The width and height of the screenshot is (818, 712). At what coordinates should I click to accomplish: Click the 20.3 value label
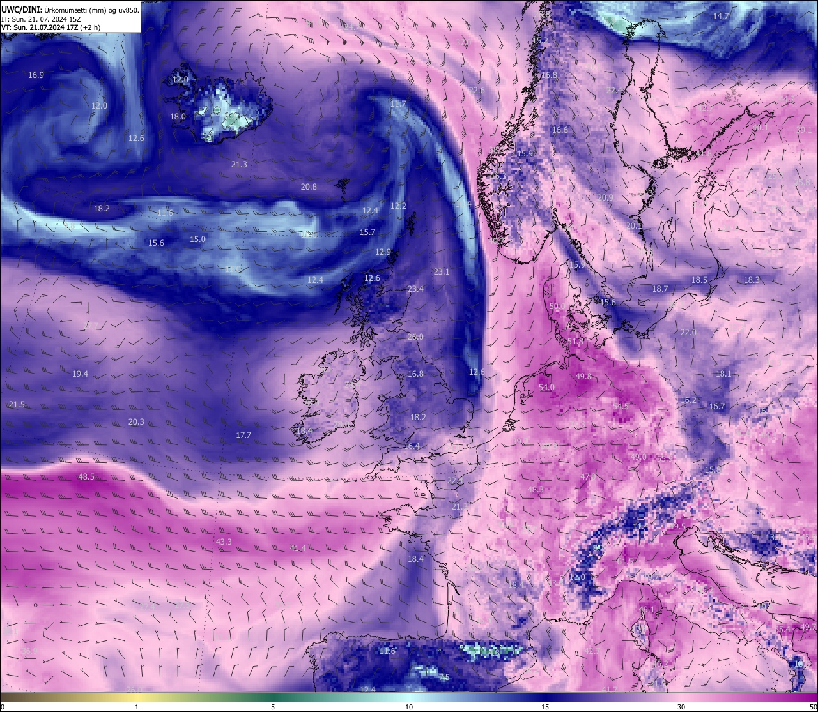(136, 422)
